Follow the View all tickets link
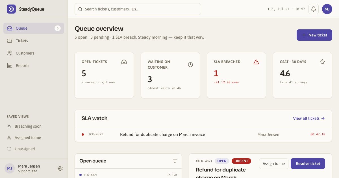 (309, 118)
